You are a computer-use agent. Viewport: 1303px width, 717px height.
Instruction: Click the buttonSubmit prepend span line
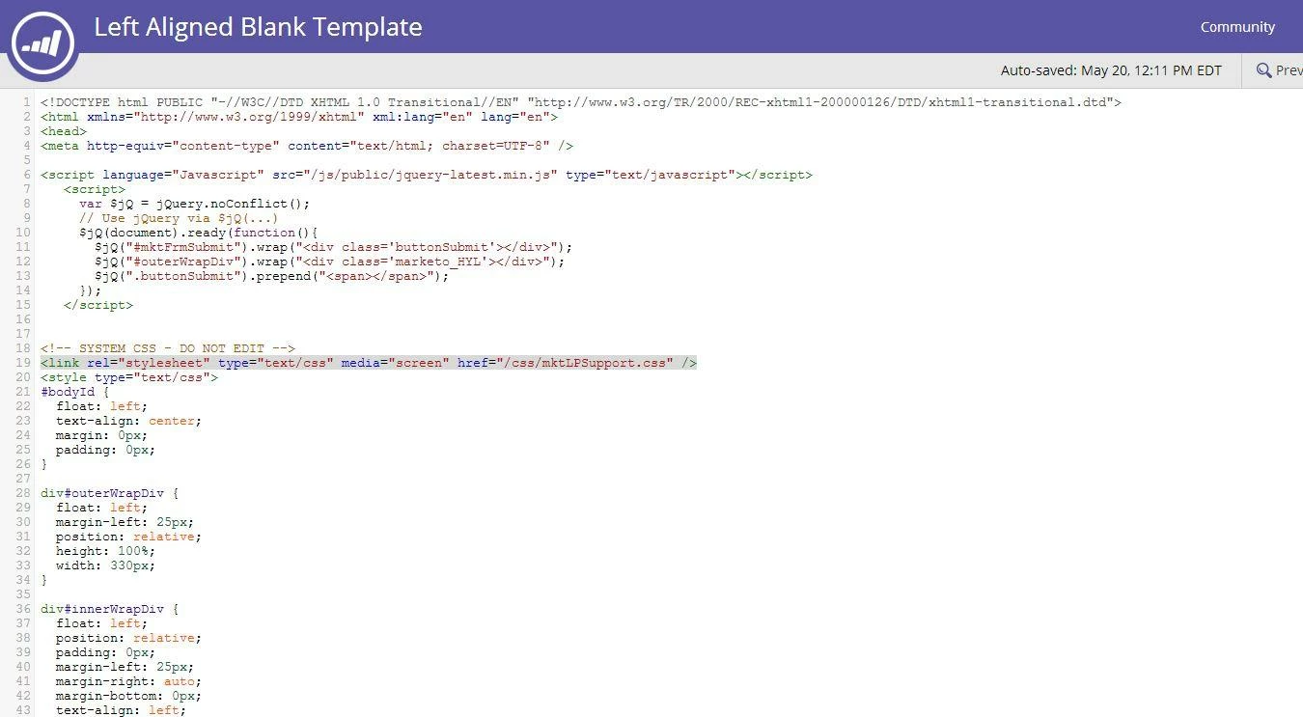[x=272, y=276]
